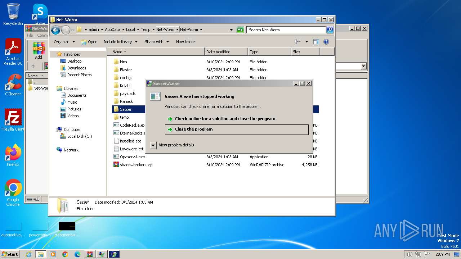Click the search magnifier icon in Explorer
The width and height of the screenshot is (461, 259).
pos(330,30)
